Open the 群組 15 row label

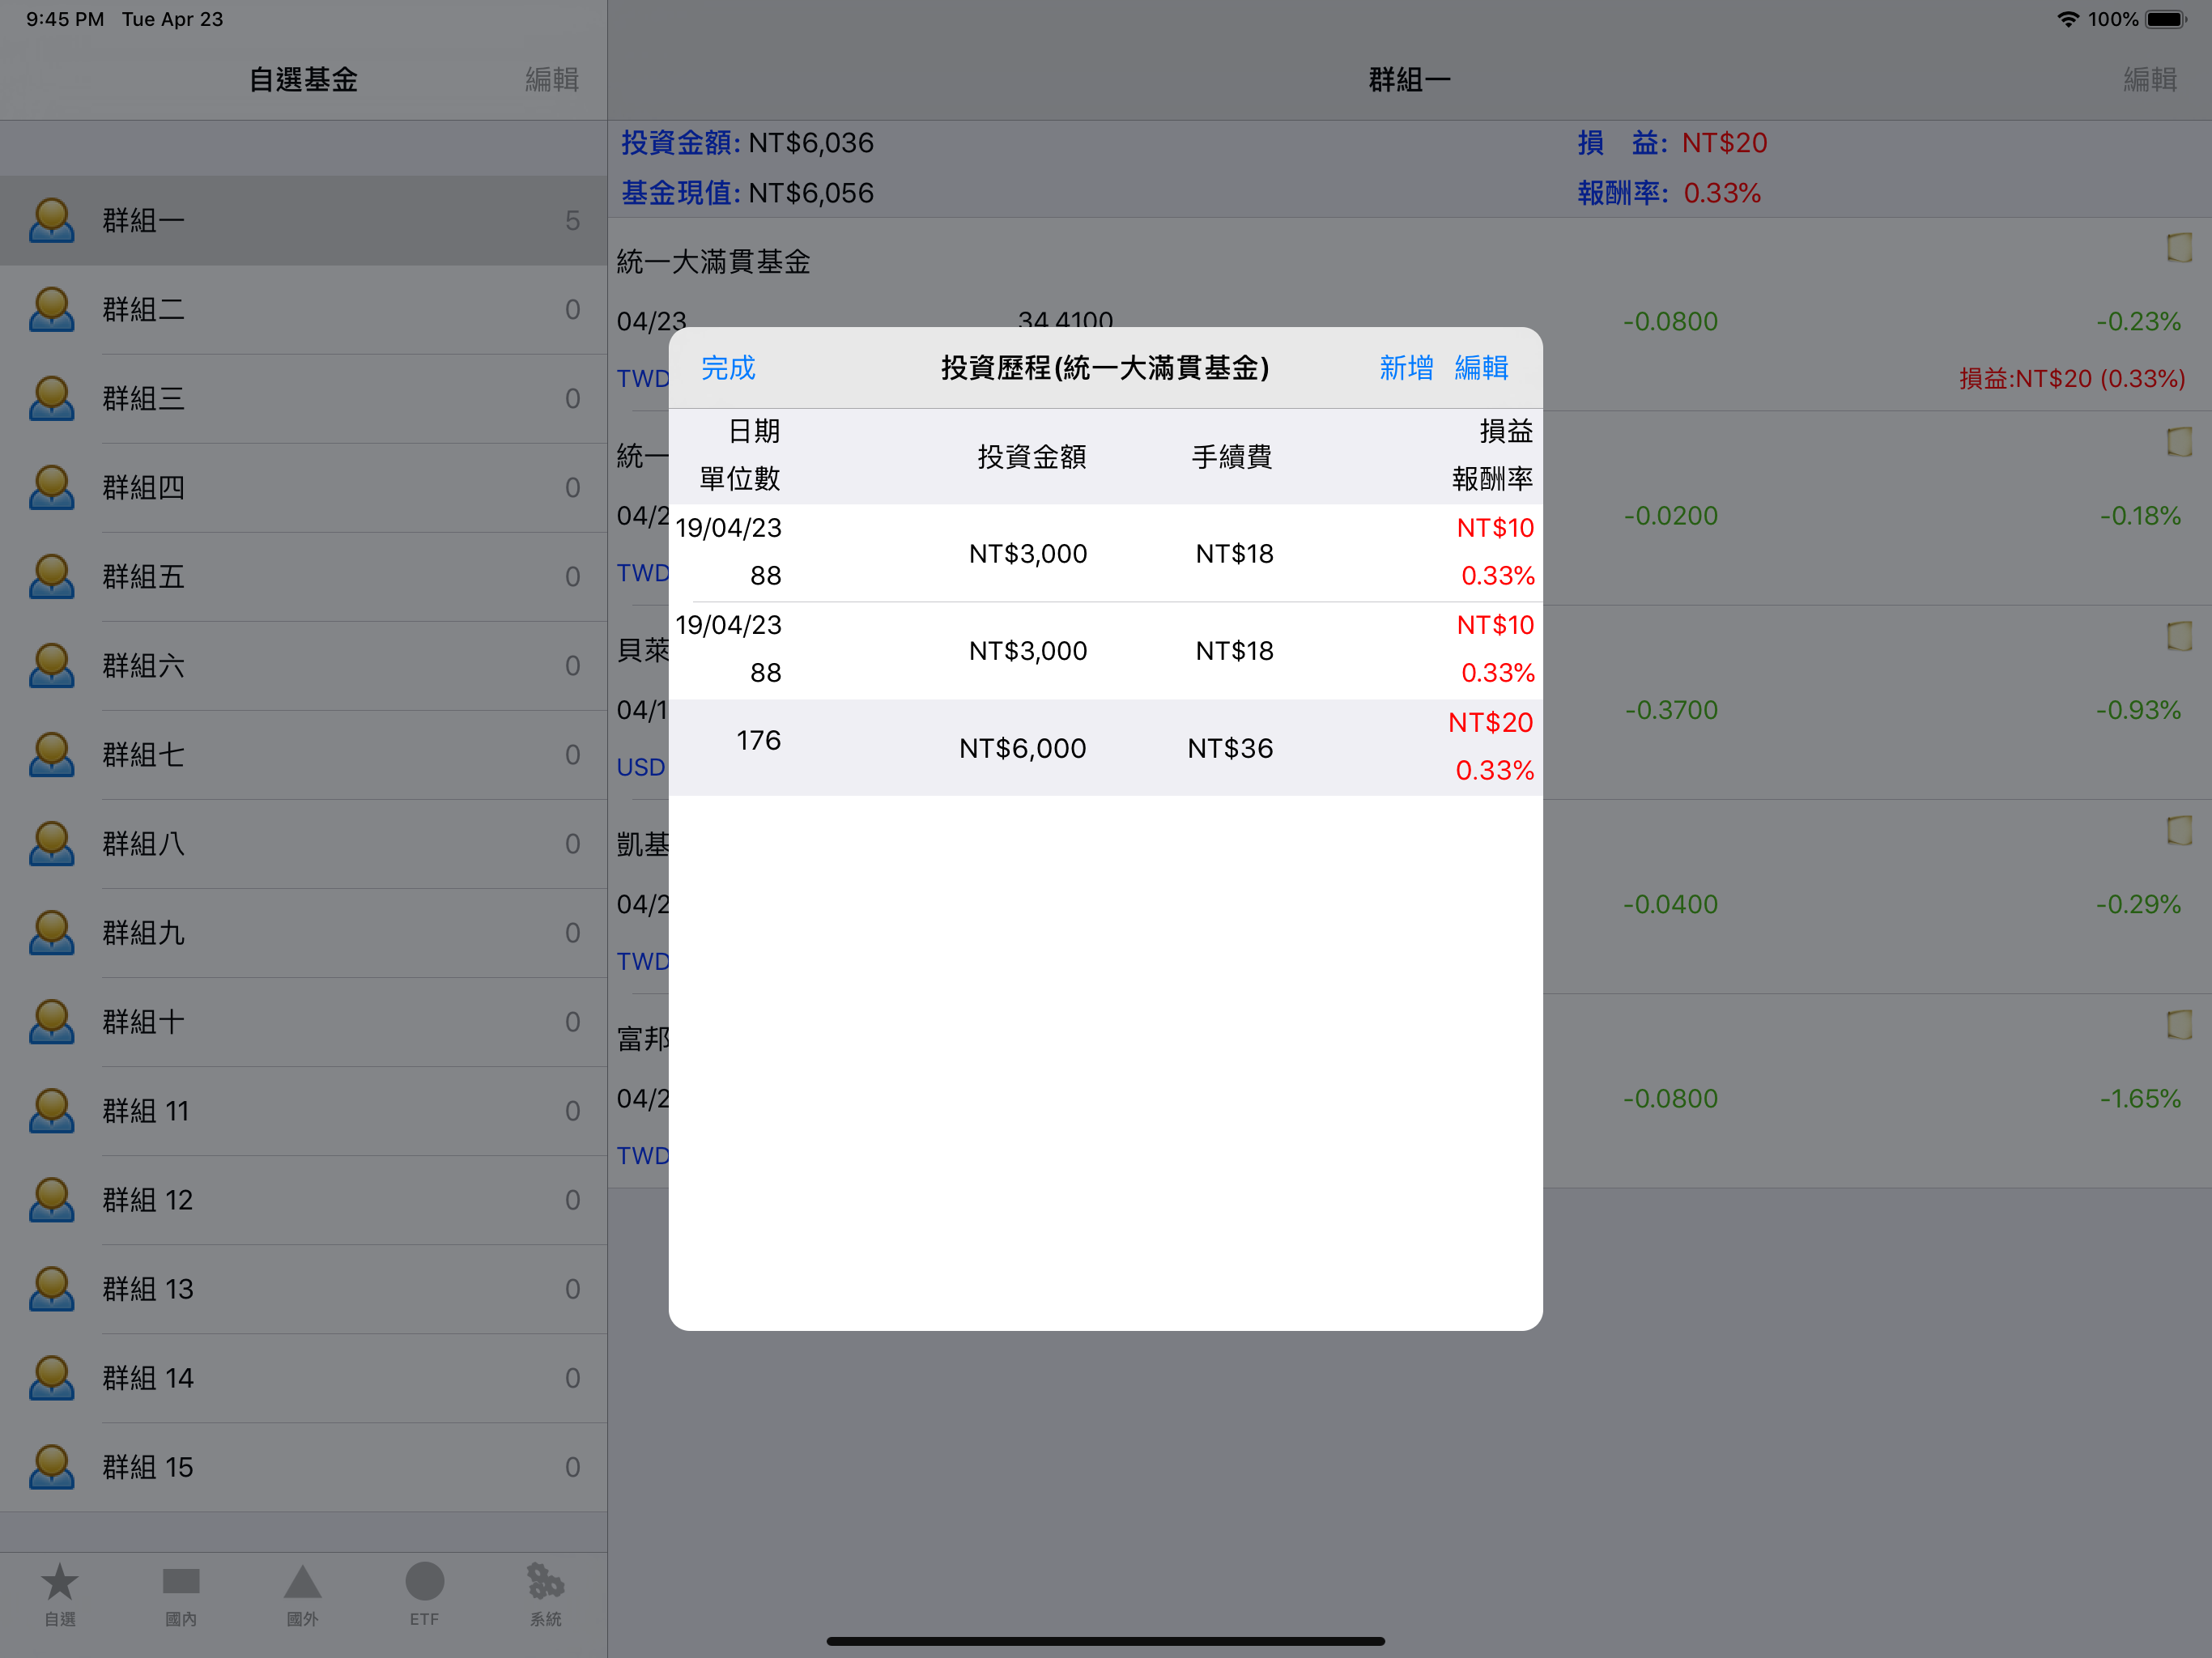[x=148, y=1466]
